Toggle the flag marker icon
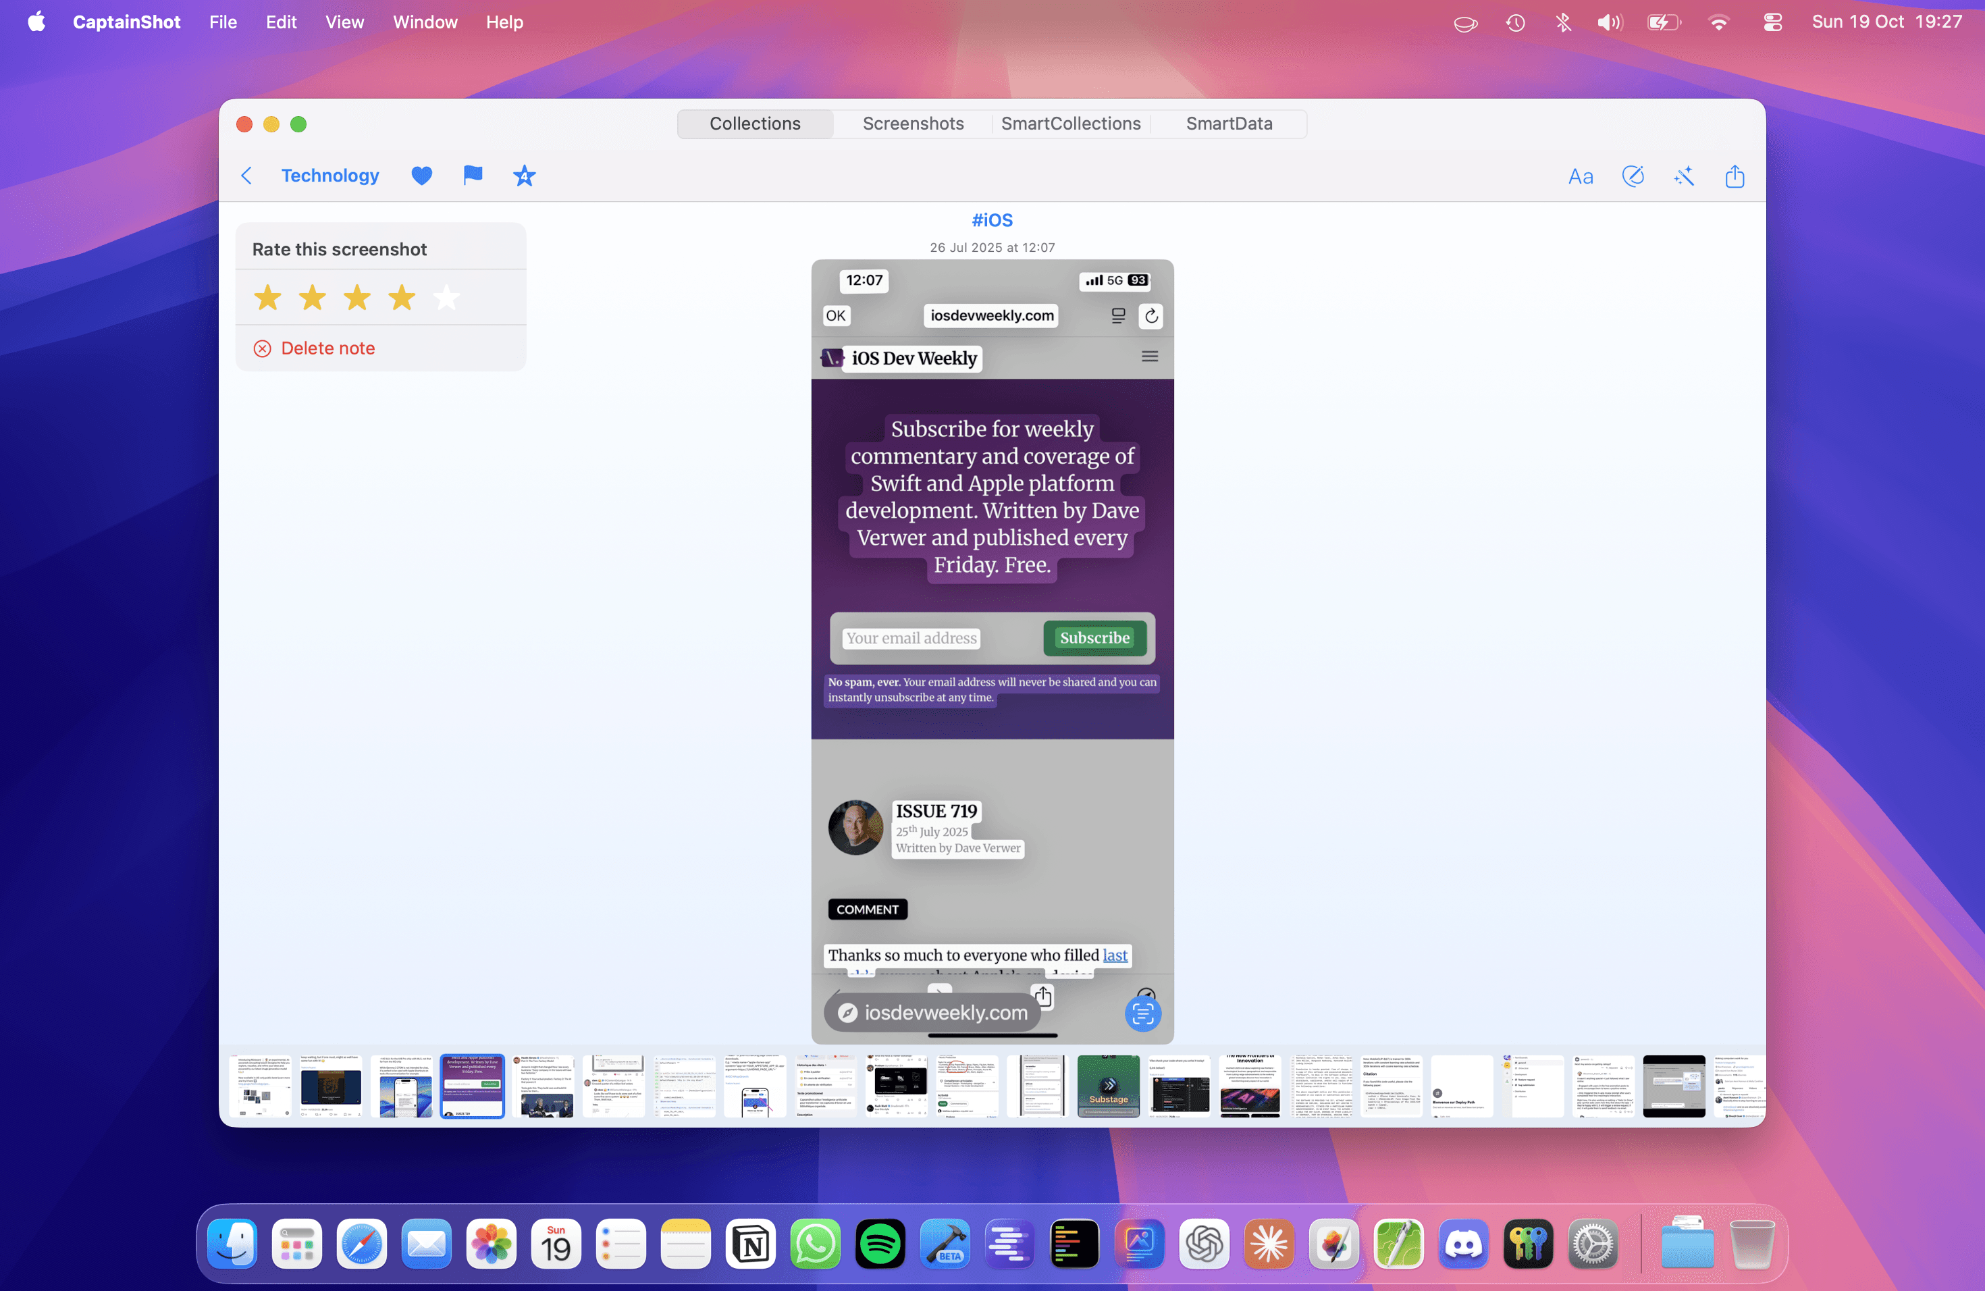 (x=473, y=176)
